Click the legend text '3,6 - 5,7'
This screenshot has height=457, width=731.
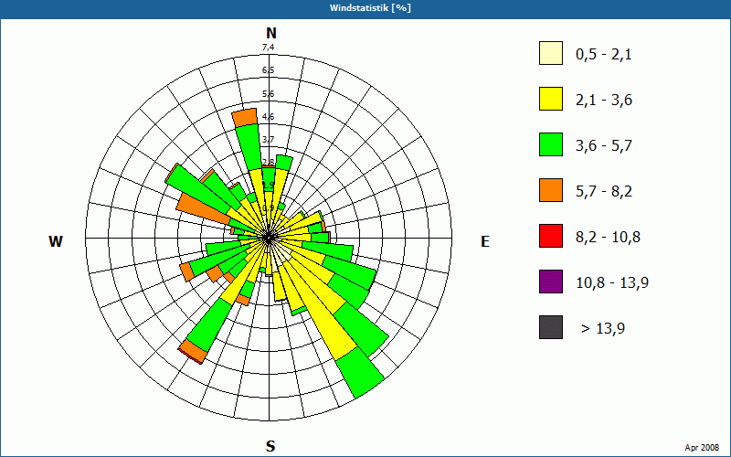[x=604, y=146]
